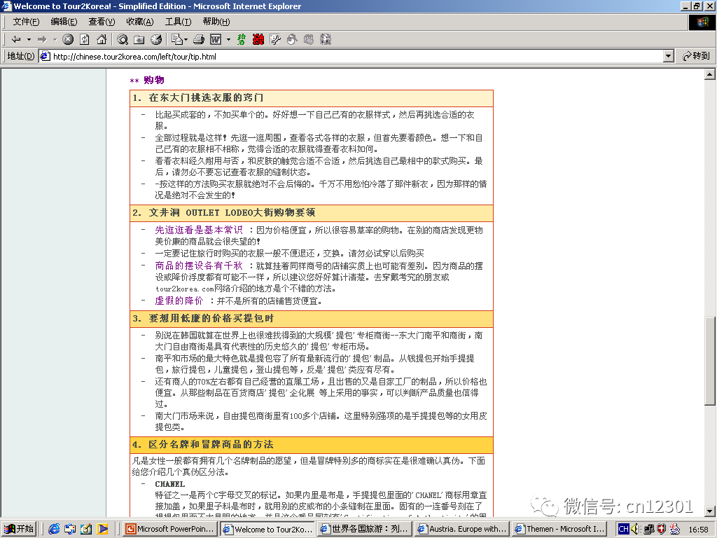This screenshot has height=538, width=717.
Task: Open the 帮助(H) menu
Action: (216, 22)
